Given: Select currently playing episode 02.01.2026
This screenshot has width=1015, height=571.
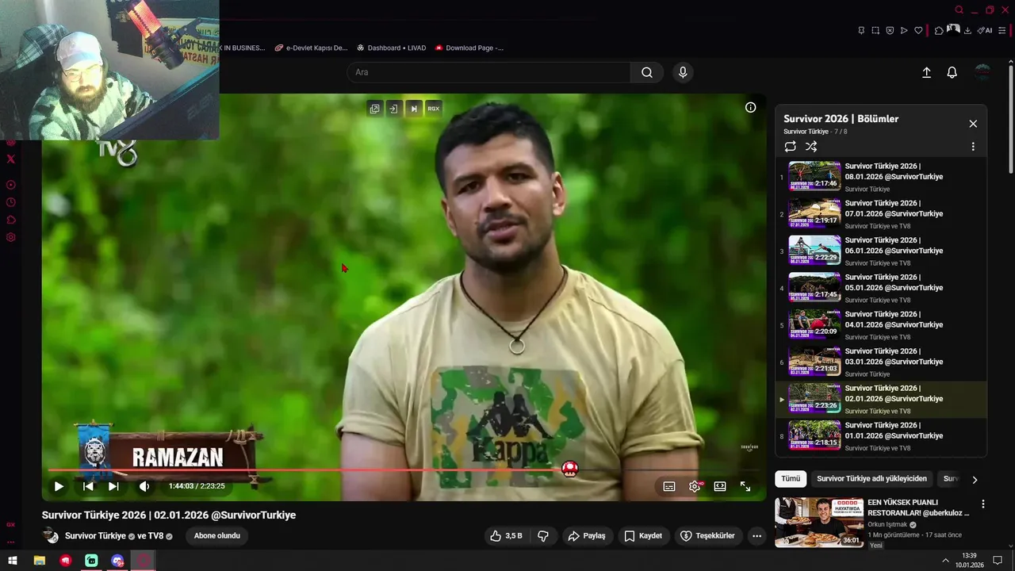Looking at the screenshot, I should [880, 399].
